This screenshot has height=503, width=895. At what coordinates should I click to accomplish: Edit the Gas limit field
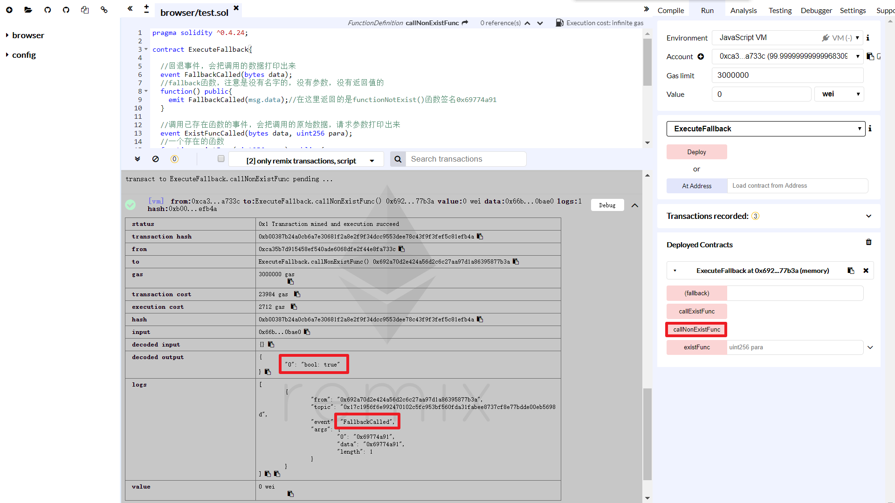pyautogui.click(x=787, y=75)
